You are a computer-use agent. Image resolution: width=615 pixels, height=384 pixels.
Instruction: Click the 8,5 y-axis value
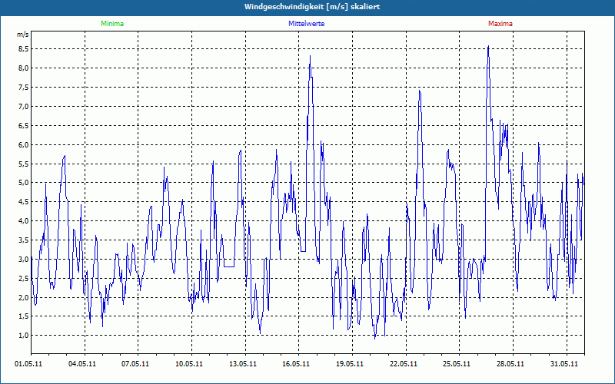[24, 49]
